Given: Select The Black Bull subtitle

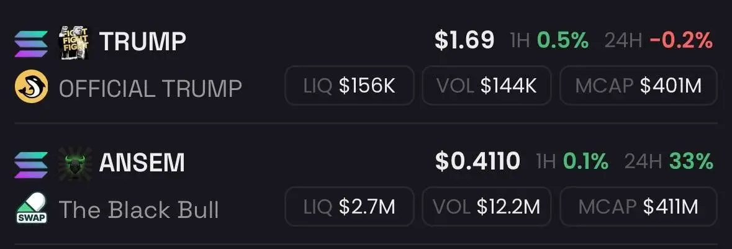Looking at the screenshot, I should (138, 210).
